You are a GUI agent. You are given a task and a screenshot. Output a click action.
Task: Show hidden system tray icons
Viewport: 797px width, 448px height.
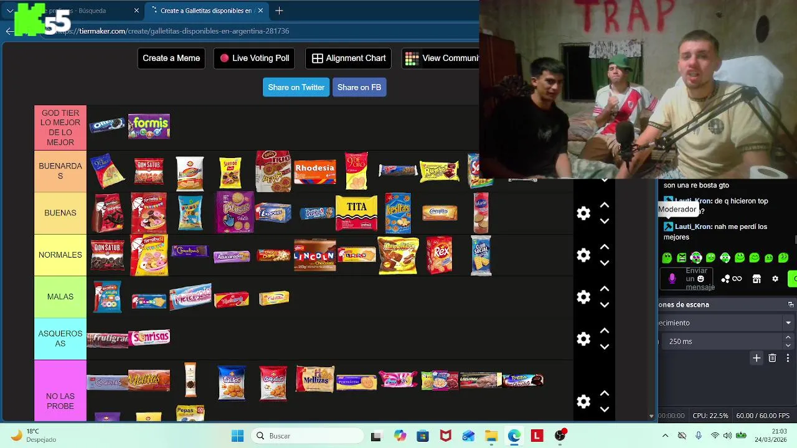[665, 436]
